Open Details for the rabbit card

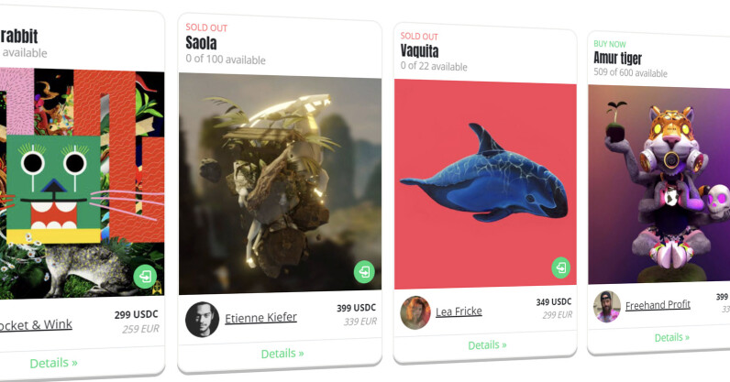pos(53,363)
